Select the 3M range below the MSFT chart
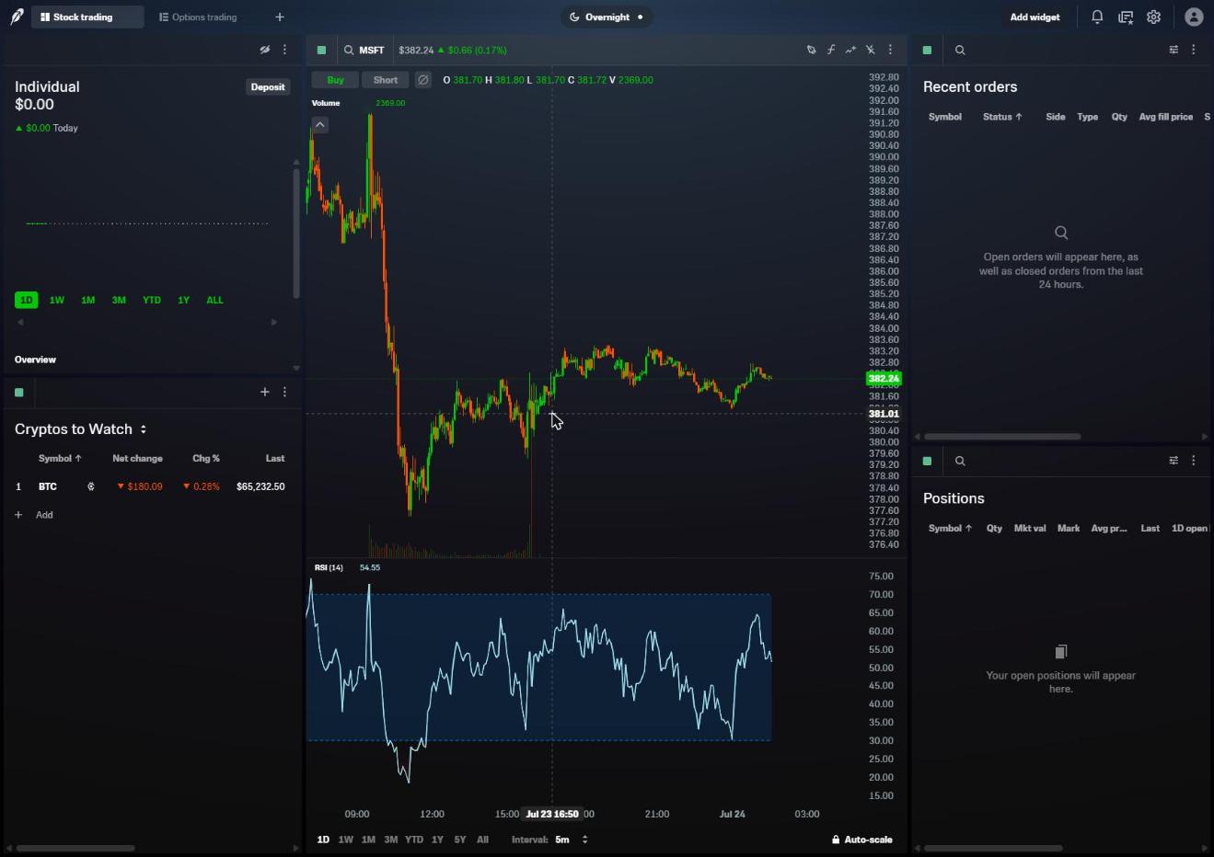 [391, 840]
